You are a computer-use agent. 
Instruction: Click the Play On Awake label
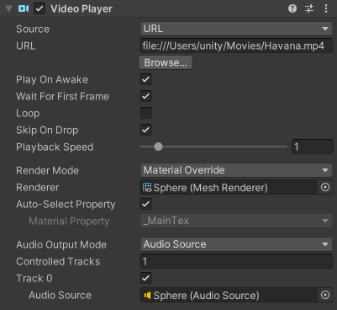[52, 79]
